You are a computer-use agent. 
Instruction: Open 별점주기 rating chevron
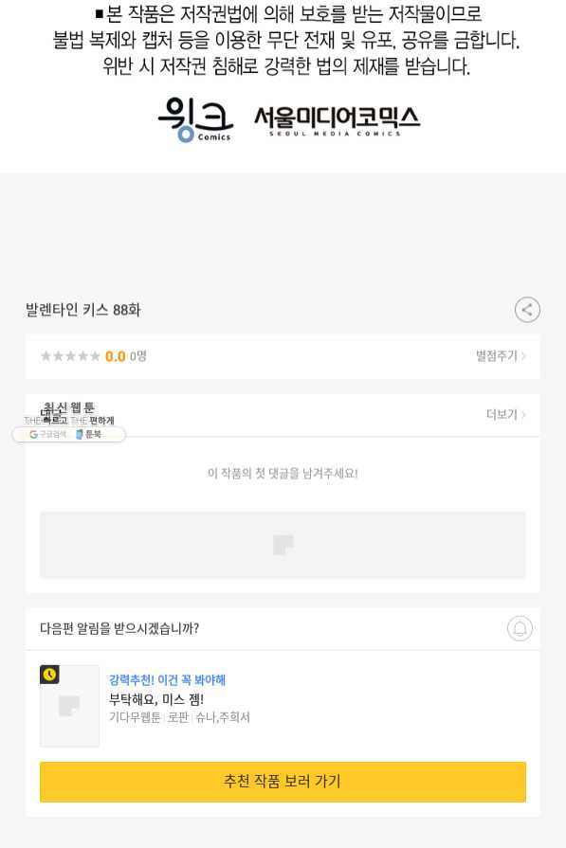(501, 356)
